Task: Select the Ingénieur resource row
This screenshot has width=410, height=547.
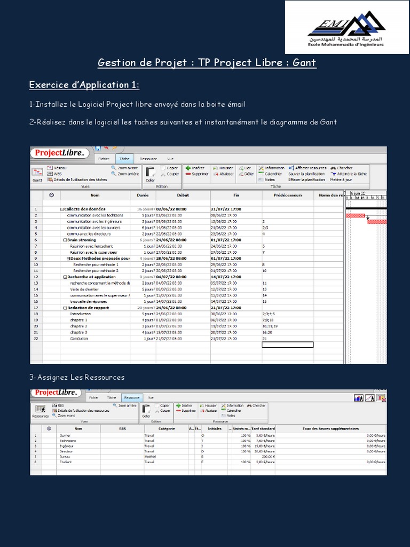Action: (x=209, y=446)
